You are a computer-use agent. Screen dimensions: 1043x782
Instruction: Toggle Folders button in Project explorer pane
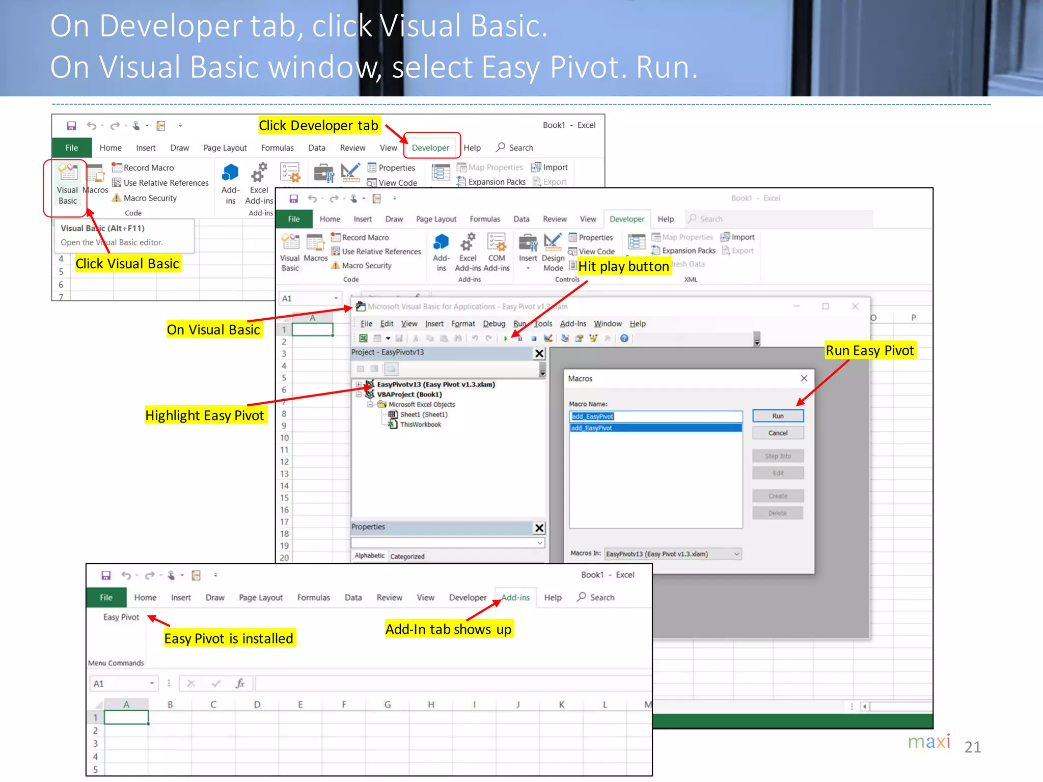[x=391, y=369]
